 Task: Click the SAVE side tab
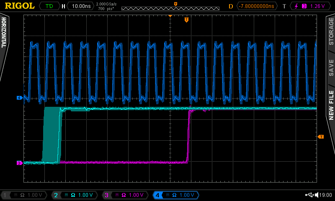point(331,67)
